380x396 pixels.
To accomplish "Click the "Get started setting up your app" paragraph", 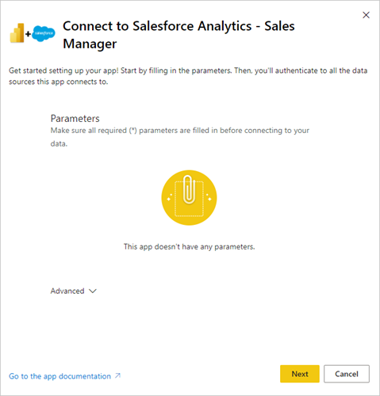I will tap(188, 76).
